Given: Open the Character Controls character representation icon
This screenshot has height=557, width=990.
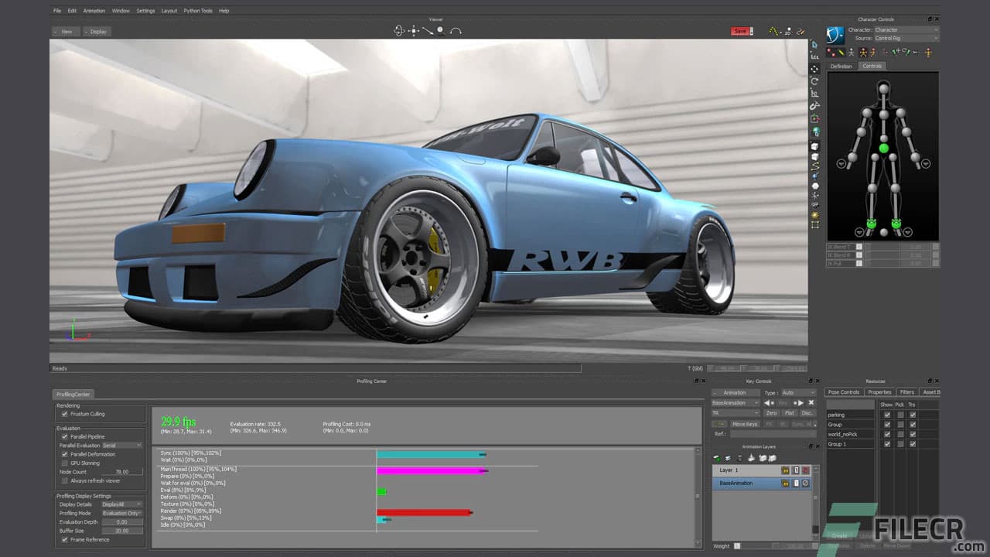Looking at the screenshot, I should tap(835, 34).
